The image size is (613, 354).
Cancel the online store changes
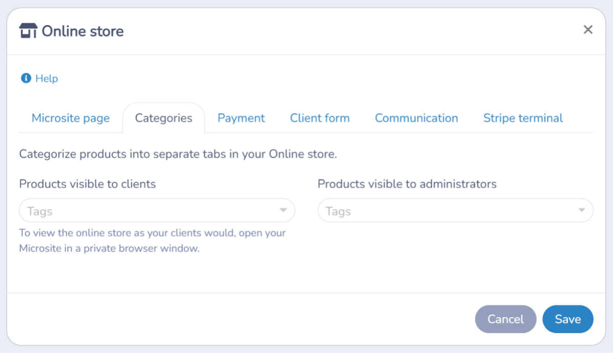[506, 319]
